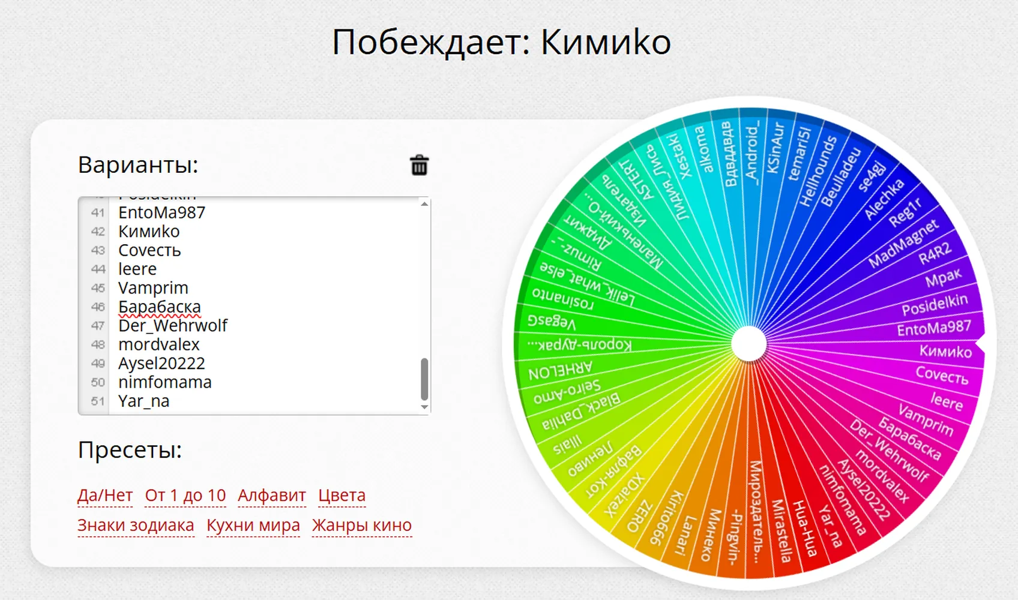Click the mordvalex segment on the wheel
This screenshot has width=1018, height=600.
(x=882, y=476)
